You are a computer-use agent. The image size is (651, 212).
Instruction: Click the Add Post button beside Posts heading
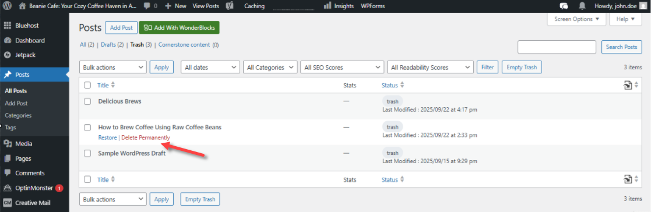pos(121,28)
